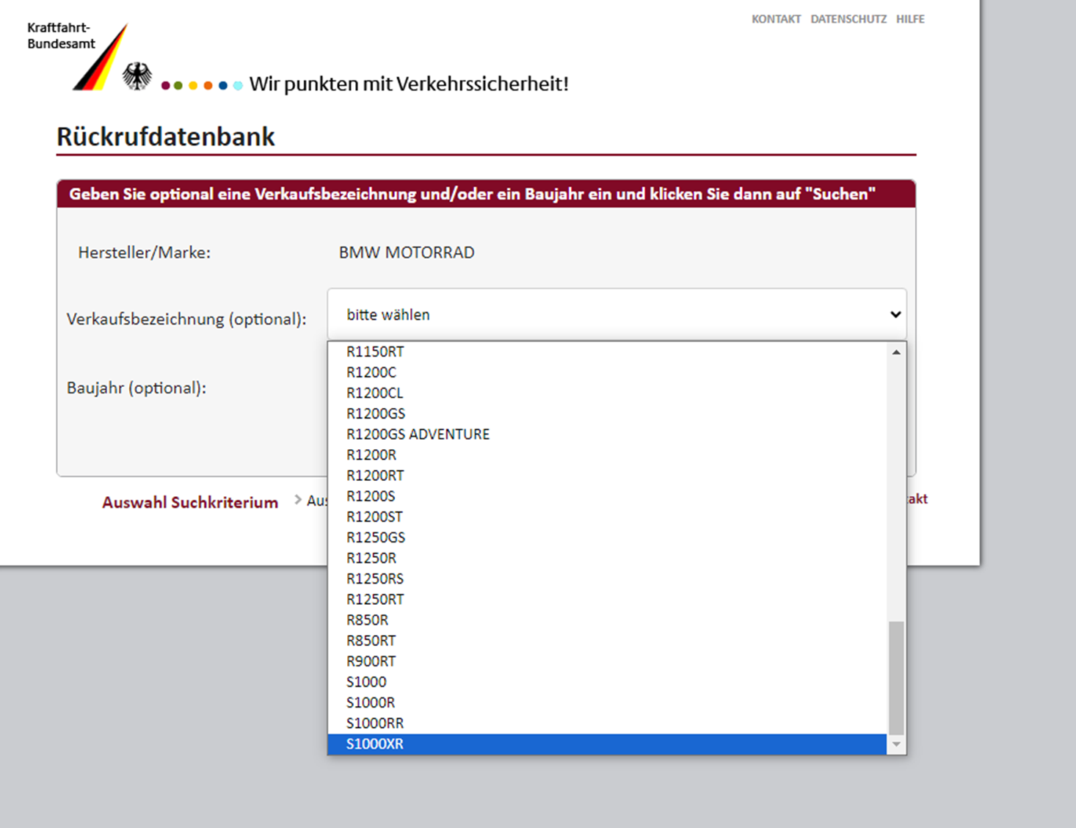Screen dimensions: 1076x828
Task: Click the Hersteller/Marke label
Action: tap(145, 253)
